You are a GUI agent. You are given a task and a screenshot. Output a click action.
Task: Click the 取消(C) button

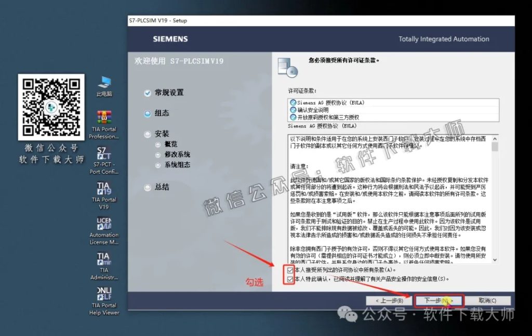(x=487, y=300)
